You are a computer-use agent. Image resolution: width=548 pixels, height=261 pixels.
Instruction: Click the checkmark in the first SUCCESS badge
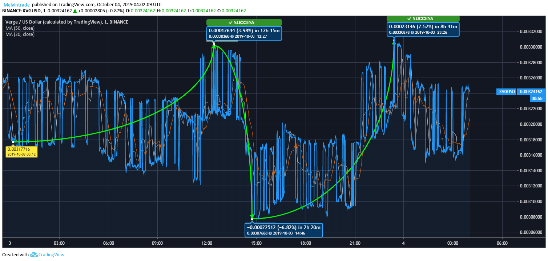[x=230, y=22]
